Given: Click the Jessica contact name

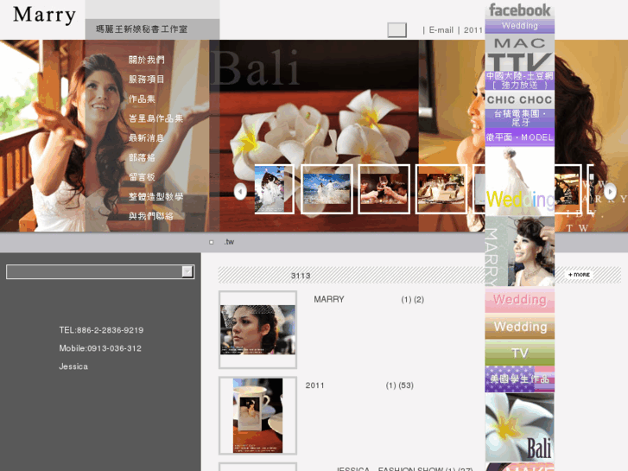Looking at the screenshot, I should pos(73,366).
